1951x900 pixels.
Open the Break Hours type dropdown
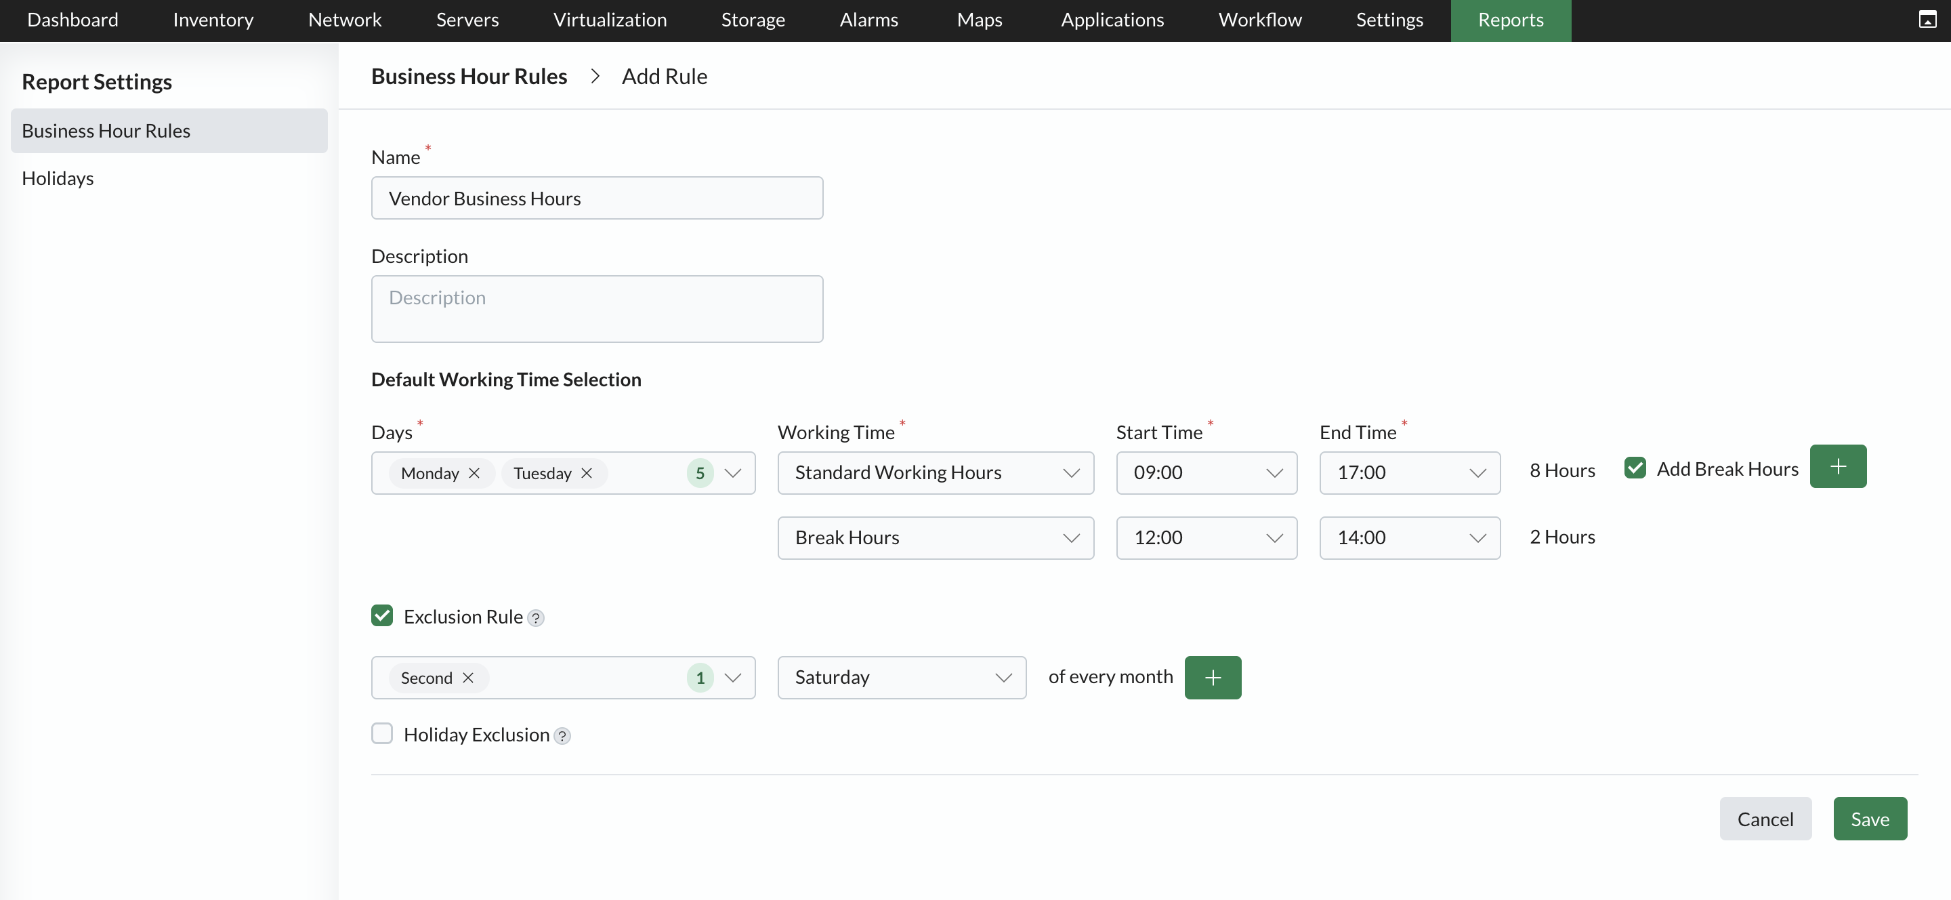pyautogui.click(x=936, y=538)
